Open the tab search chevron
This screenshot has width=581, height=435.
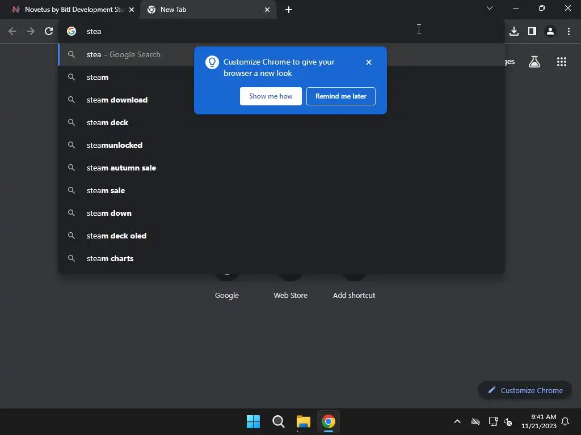pos(490,8)
